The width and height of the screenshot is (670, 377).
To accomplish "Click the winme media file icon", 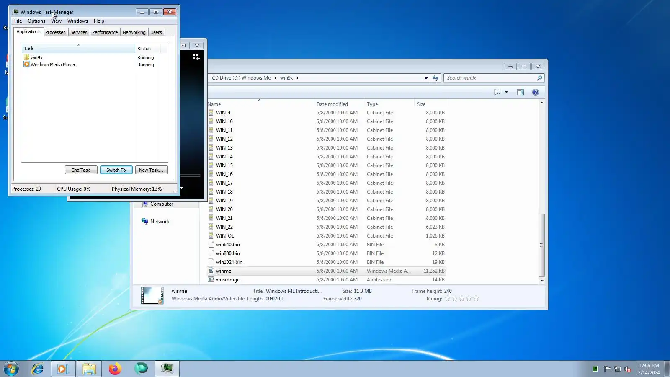I will (x=211, y=271).
